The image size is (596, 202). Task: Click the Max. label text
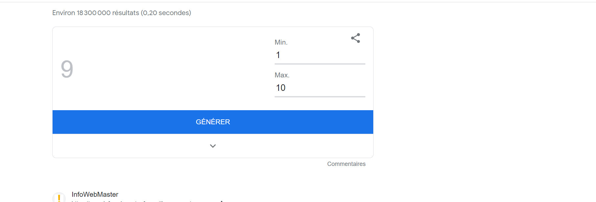click(x=282, y=75)
